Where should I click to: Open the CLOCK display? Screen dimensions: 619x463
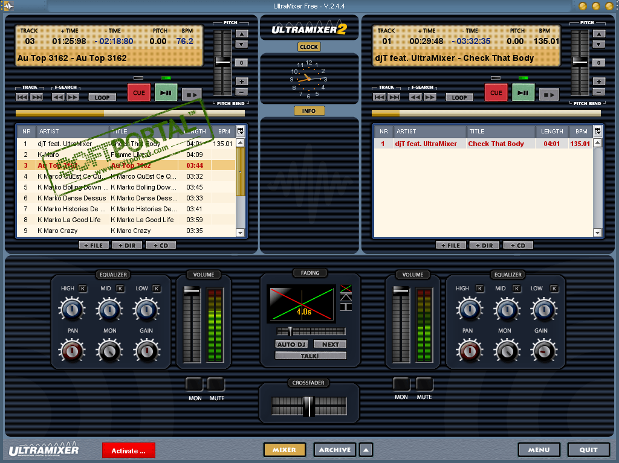click(309, 47)
